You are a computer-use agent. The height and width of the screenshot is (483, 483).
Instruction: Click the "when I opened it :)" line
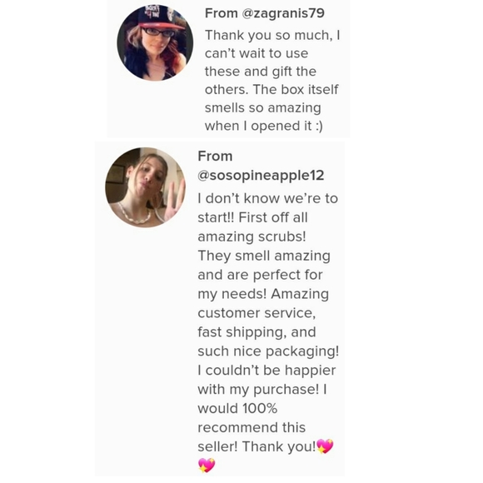pos(264,126)
